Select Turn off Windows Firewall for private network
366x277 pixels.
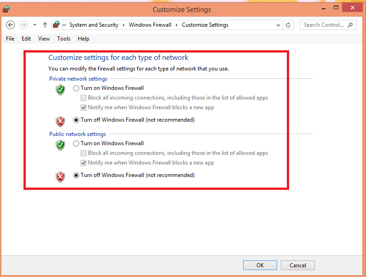click(x=76, y=120)
